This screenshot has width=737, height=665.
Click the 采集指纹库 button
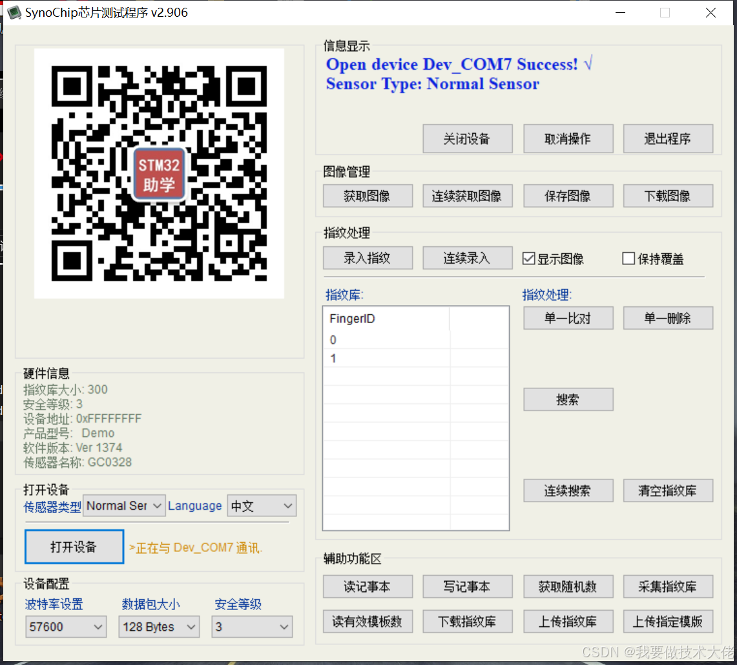point(668,586)
